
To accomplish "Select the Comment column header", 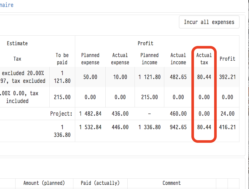I will (172, 183).
